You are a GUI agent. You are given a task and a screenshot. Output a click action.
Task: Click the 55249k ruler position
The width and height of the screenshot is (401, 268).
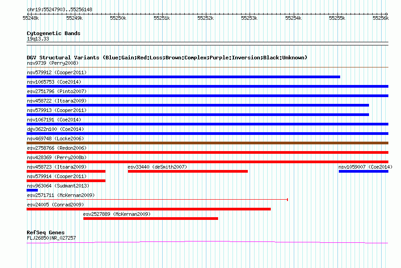point(74,18)
